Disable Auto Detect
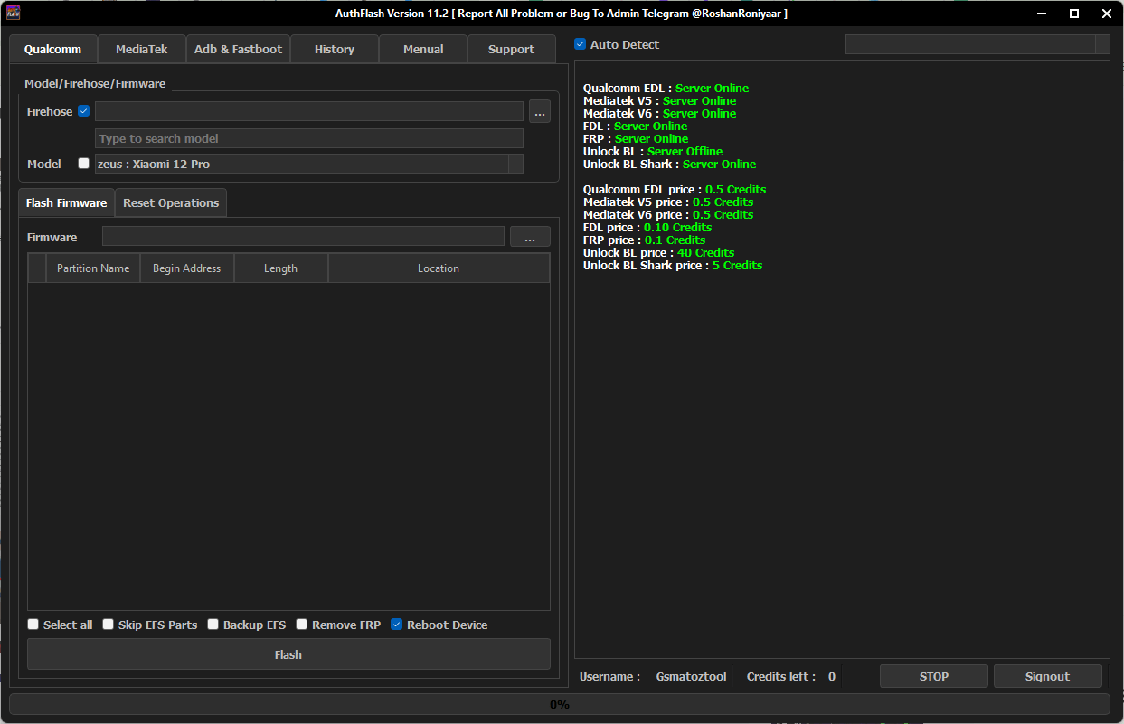 pos(579,43)
